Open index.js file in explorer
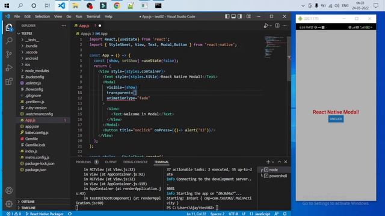This screenshot has height=216, width=385. coord(31,151)
